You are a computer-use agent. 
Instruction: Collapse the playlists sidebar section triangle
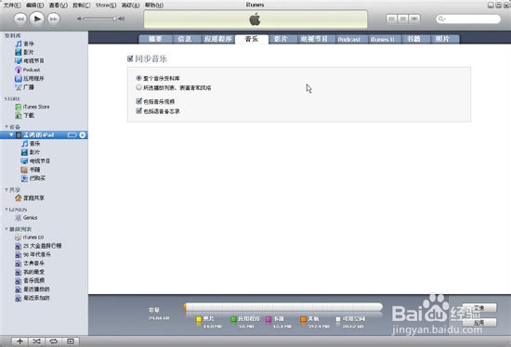click(x=7, y=229)
